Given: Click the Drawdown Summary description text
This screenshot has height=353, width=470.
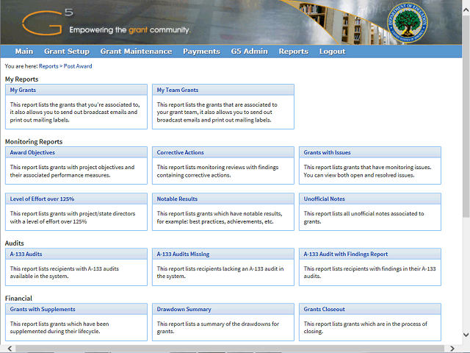Looking at the screenshot, I should [218, 327].
